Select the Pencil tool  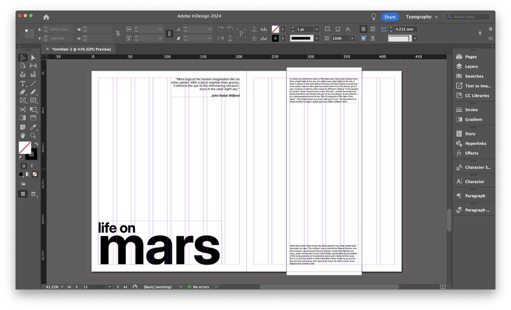[33, 92]
